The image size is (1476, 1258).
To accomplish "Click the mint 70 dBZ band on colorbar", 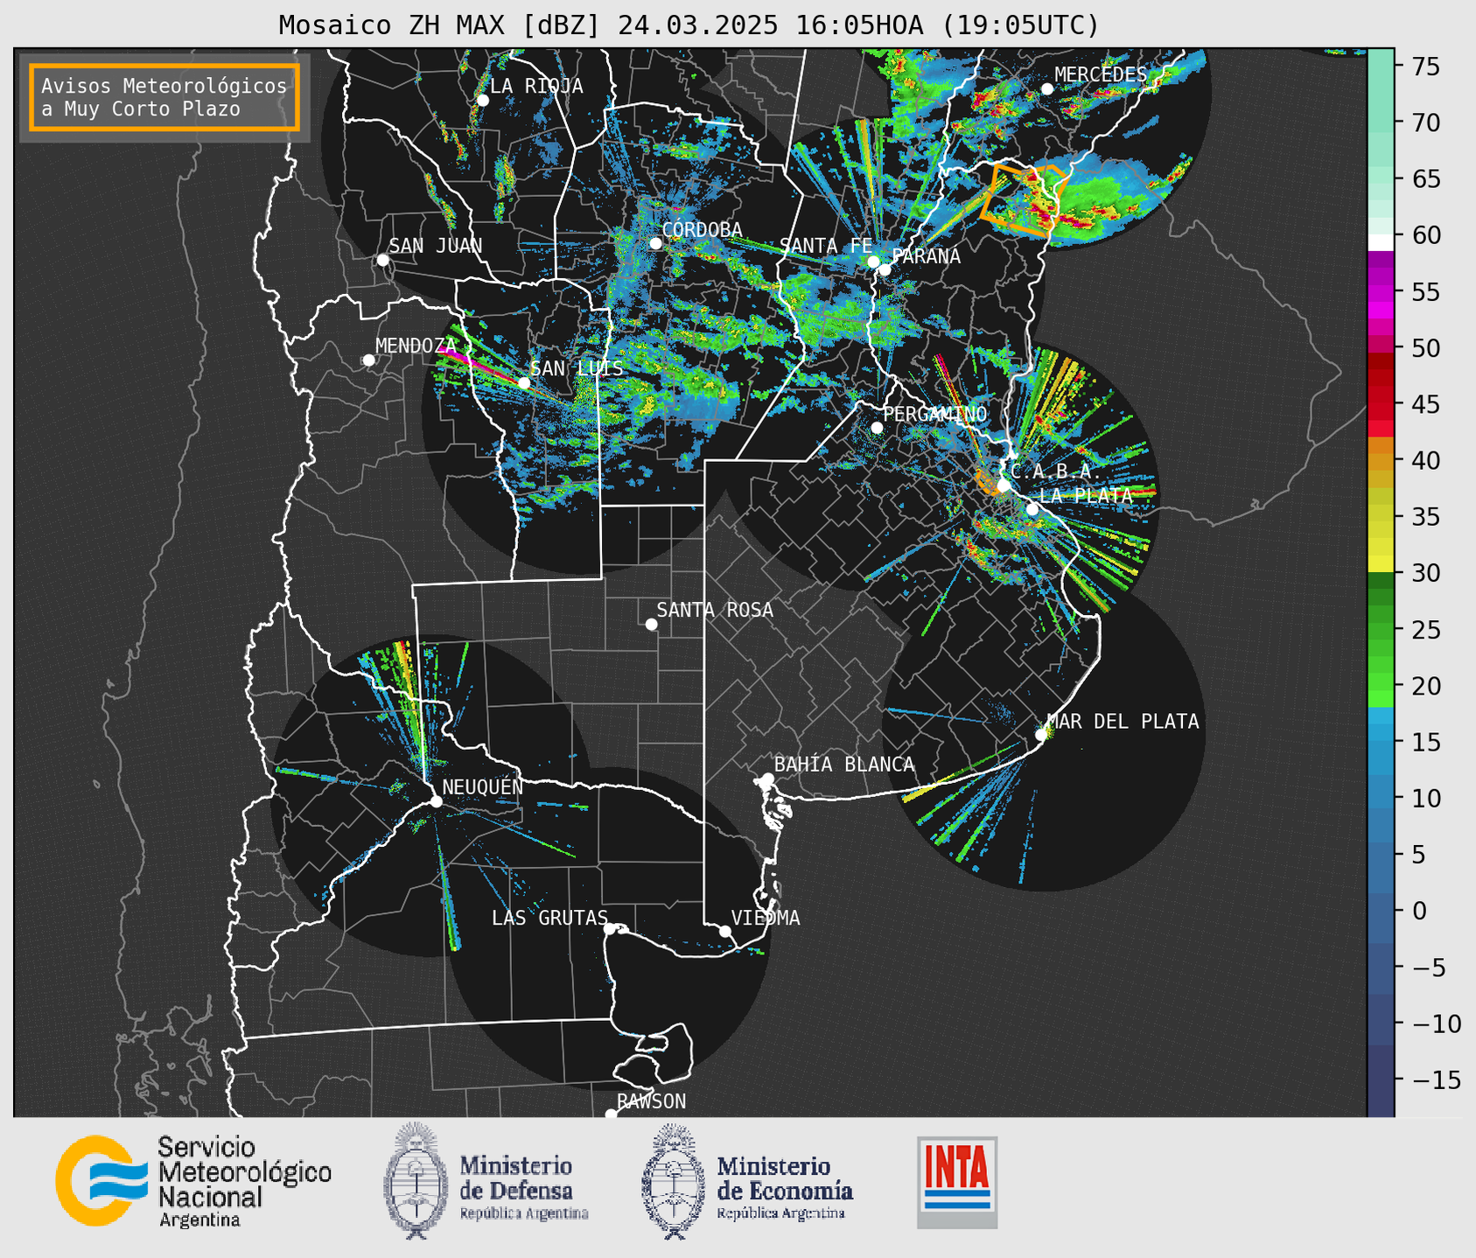I will pyautogui.click(x=1381, y=123).
